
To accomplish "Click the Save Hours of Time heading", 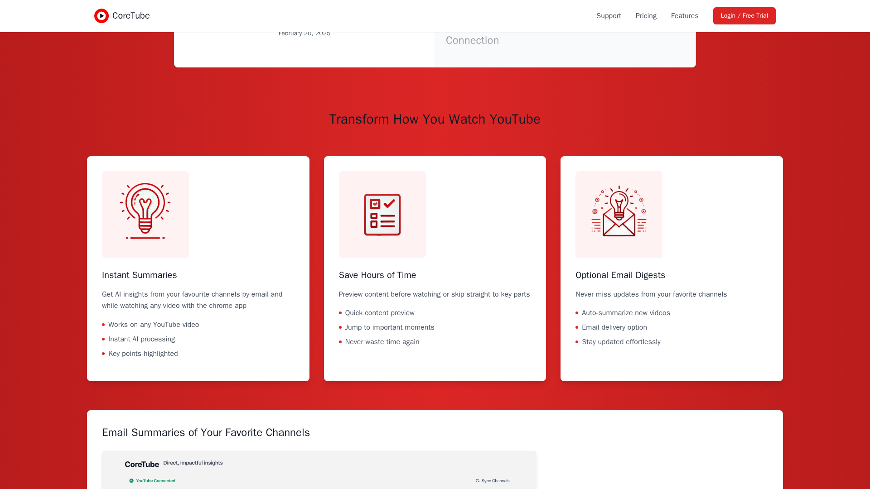I will (x=377, y=275).
